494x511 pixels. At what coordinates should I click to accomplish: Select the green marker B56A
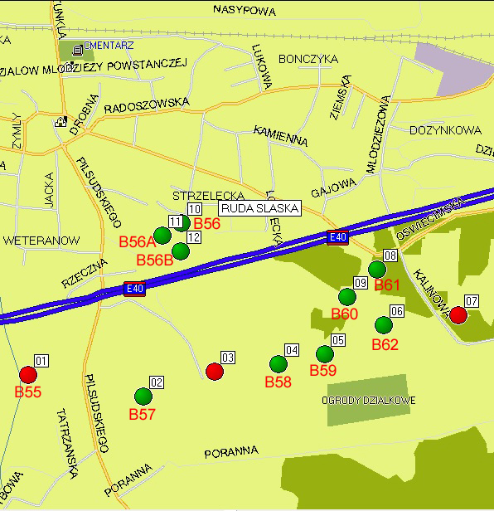pyautogui.click(x=162, y=236)
